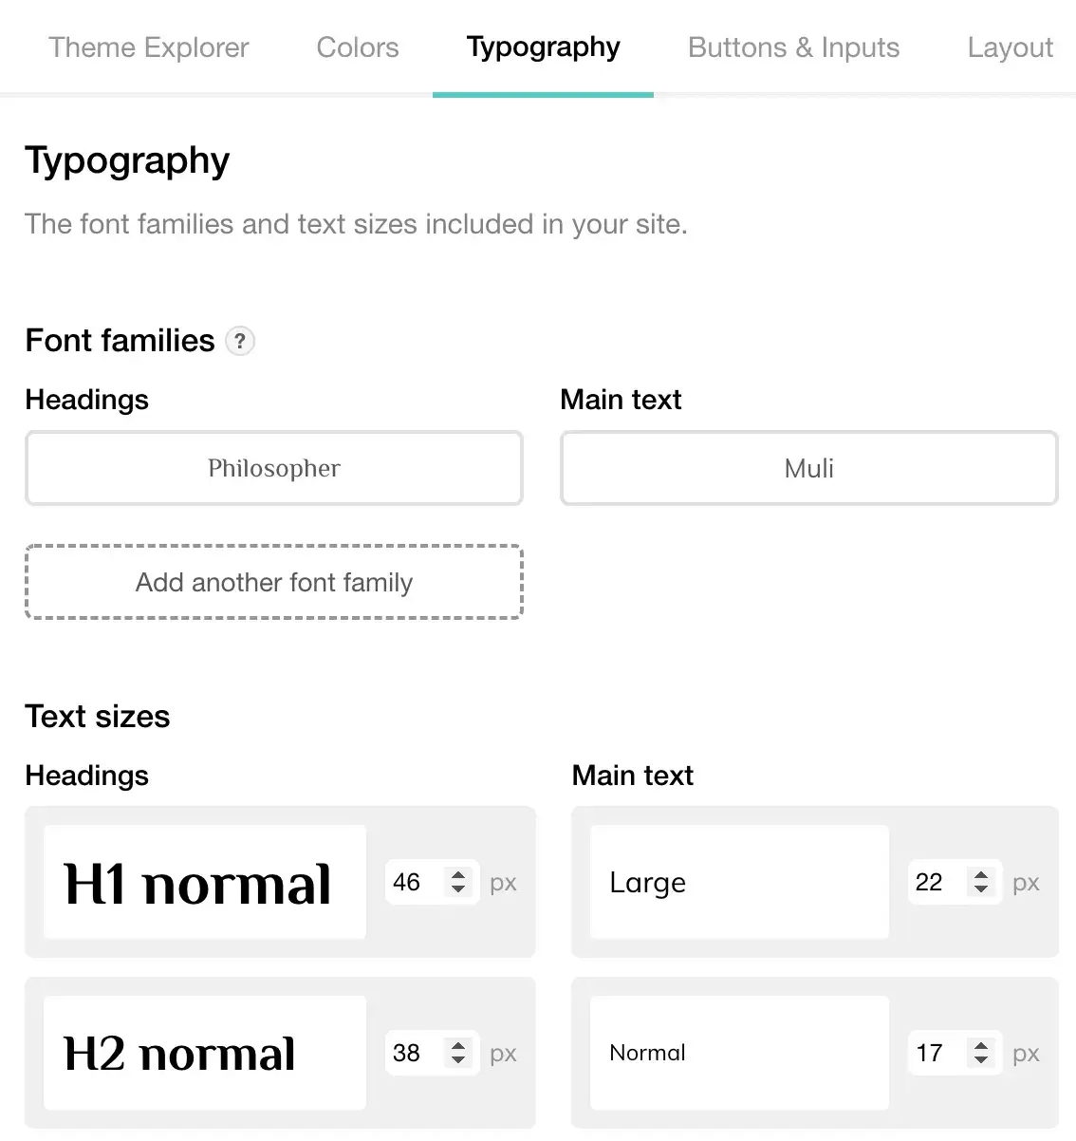Screen dimensions: 1076x1141
Task: Increase Normal main text size stepper up
Action: 981,1046
